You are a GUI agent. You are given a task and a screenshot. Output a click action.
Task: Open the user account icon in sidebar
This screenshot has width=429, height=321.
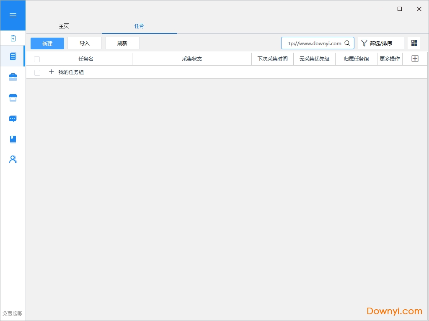coord(13,159)
